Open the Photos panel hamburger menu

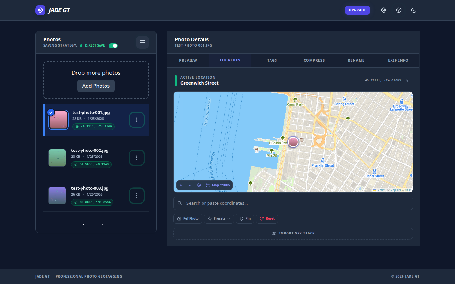[x=143, y=42]
